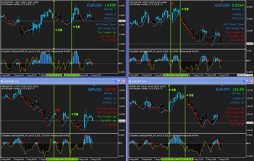The image size is (254, 161).
Task: Minimize the EURJPY,M5 chart window
Action: pyautogui.click(x=243, y=81)
